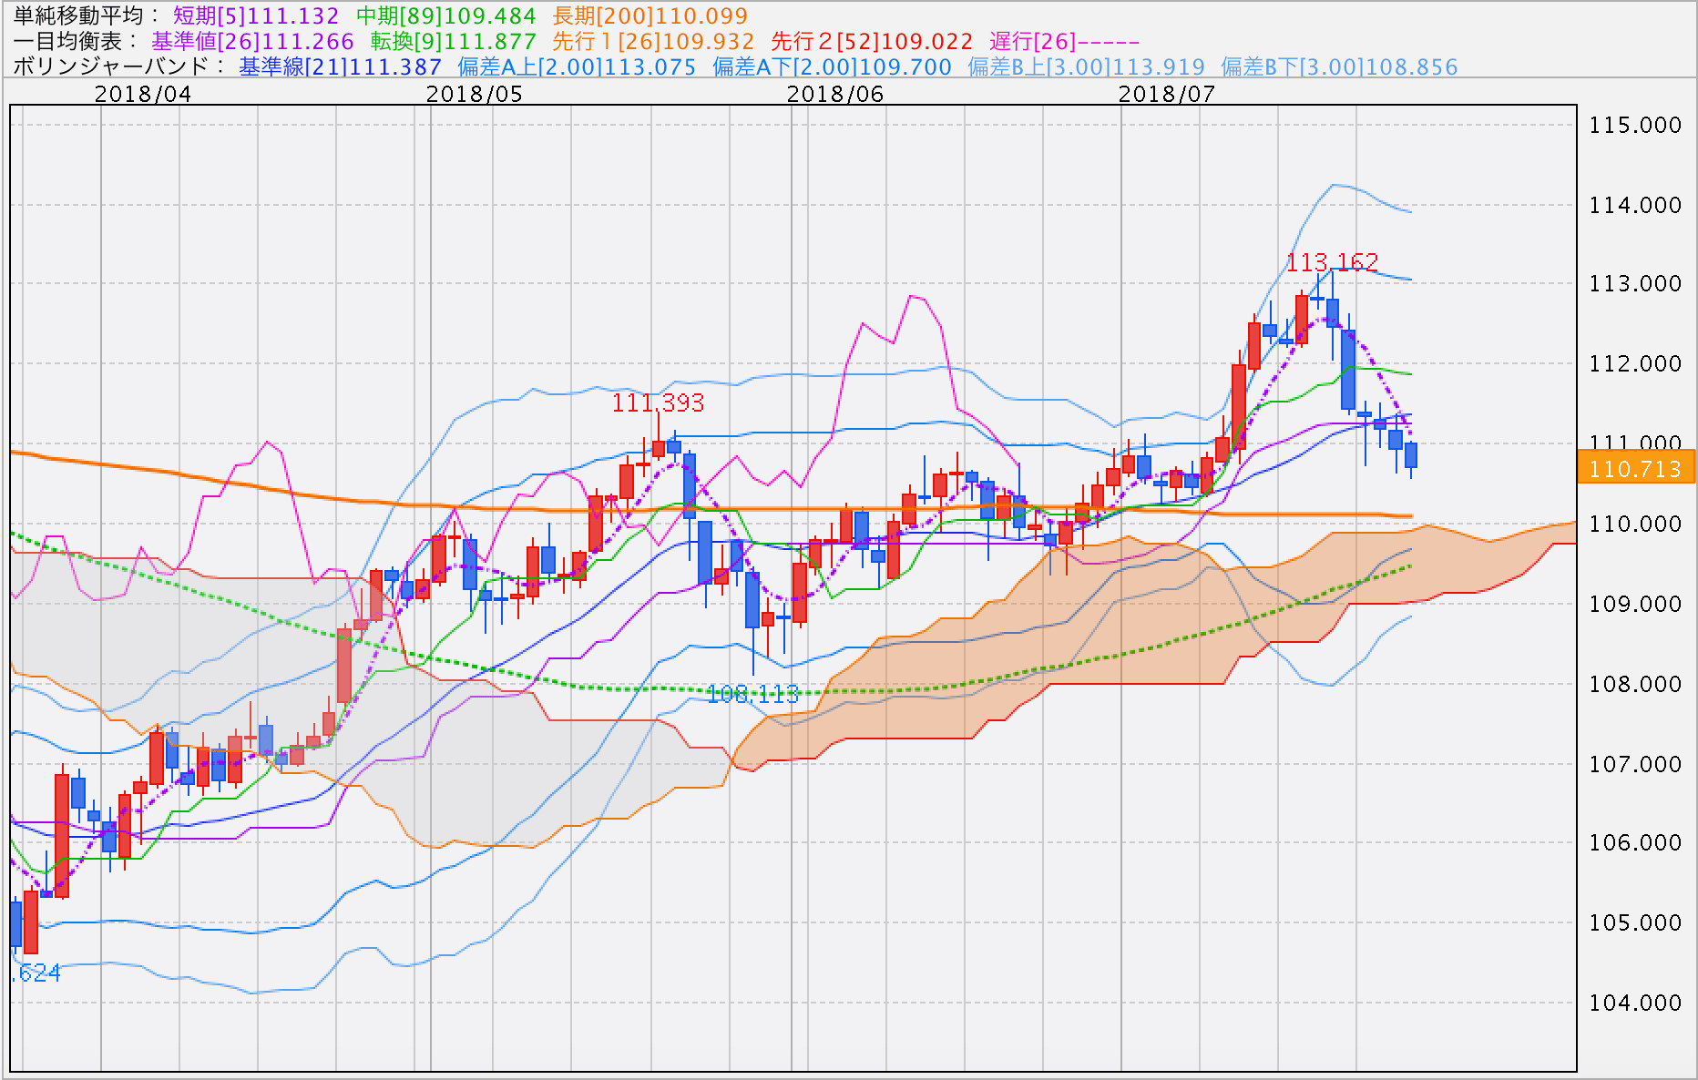Click the current price tag 110.713

[1635, 469]
